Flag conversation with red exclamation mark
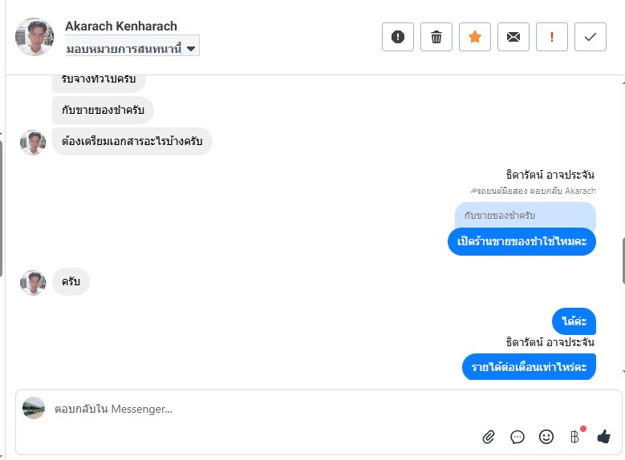This screenshot has height=460, width=625. point(552,37)
